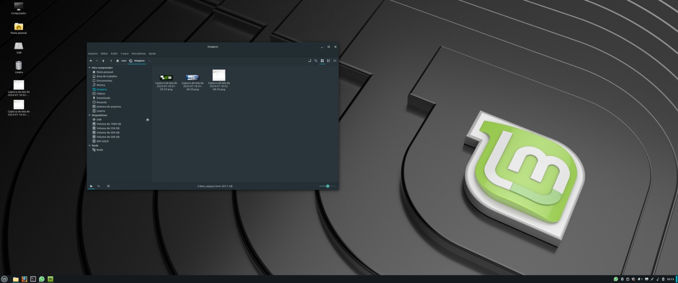678x283 pixels.
Task: Eject the USB device in the sidebar
Action: 147,120
